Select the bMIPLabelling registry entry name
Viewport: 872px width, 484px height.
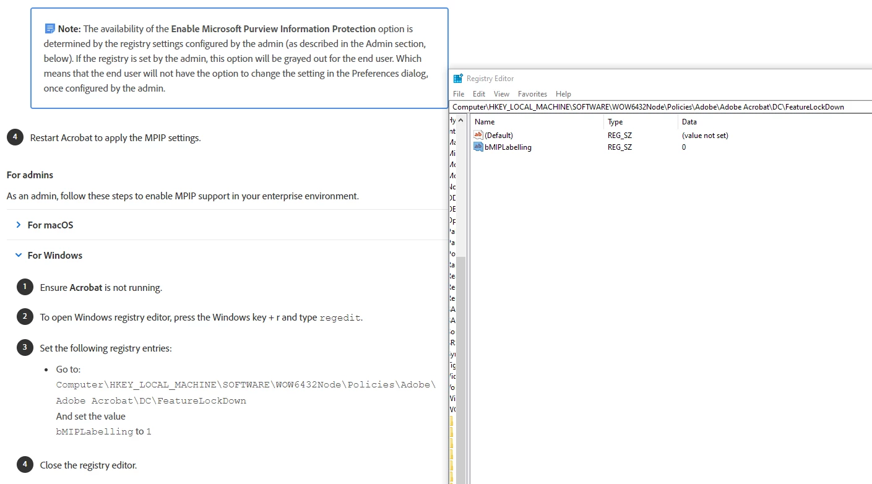(508, 147)
